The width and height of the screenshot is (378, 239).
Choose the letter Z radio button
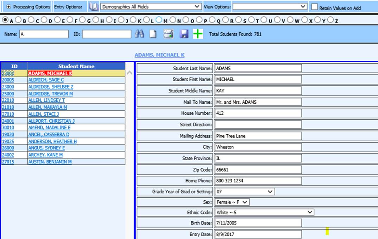(x=330, y=20)
